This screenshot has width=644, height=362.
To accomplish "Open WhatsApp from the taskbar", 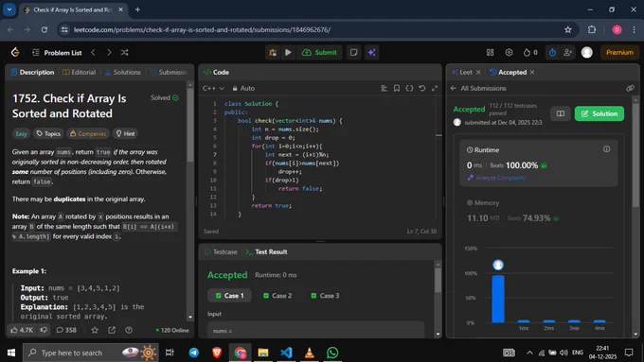I will (x=332, y=353).
